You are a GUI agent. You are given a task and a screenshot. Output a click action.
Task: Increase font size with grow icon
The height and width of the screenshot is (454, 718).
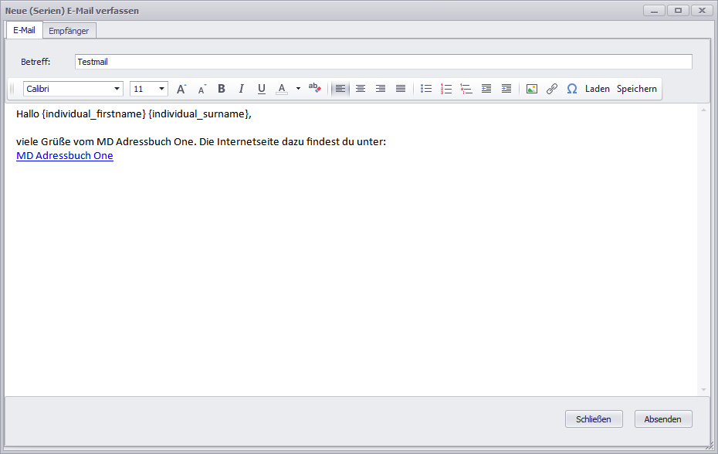181,89
